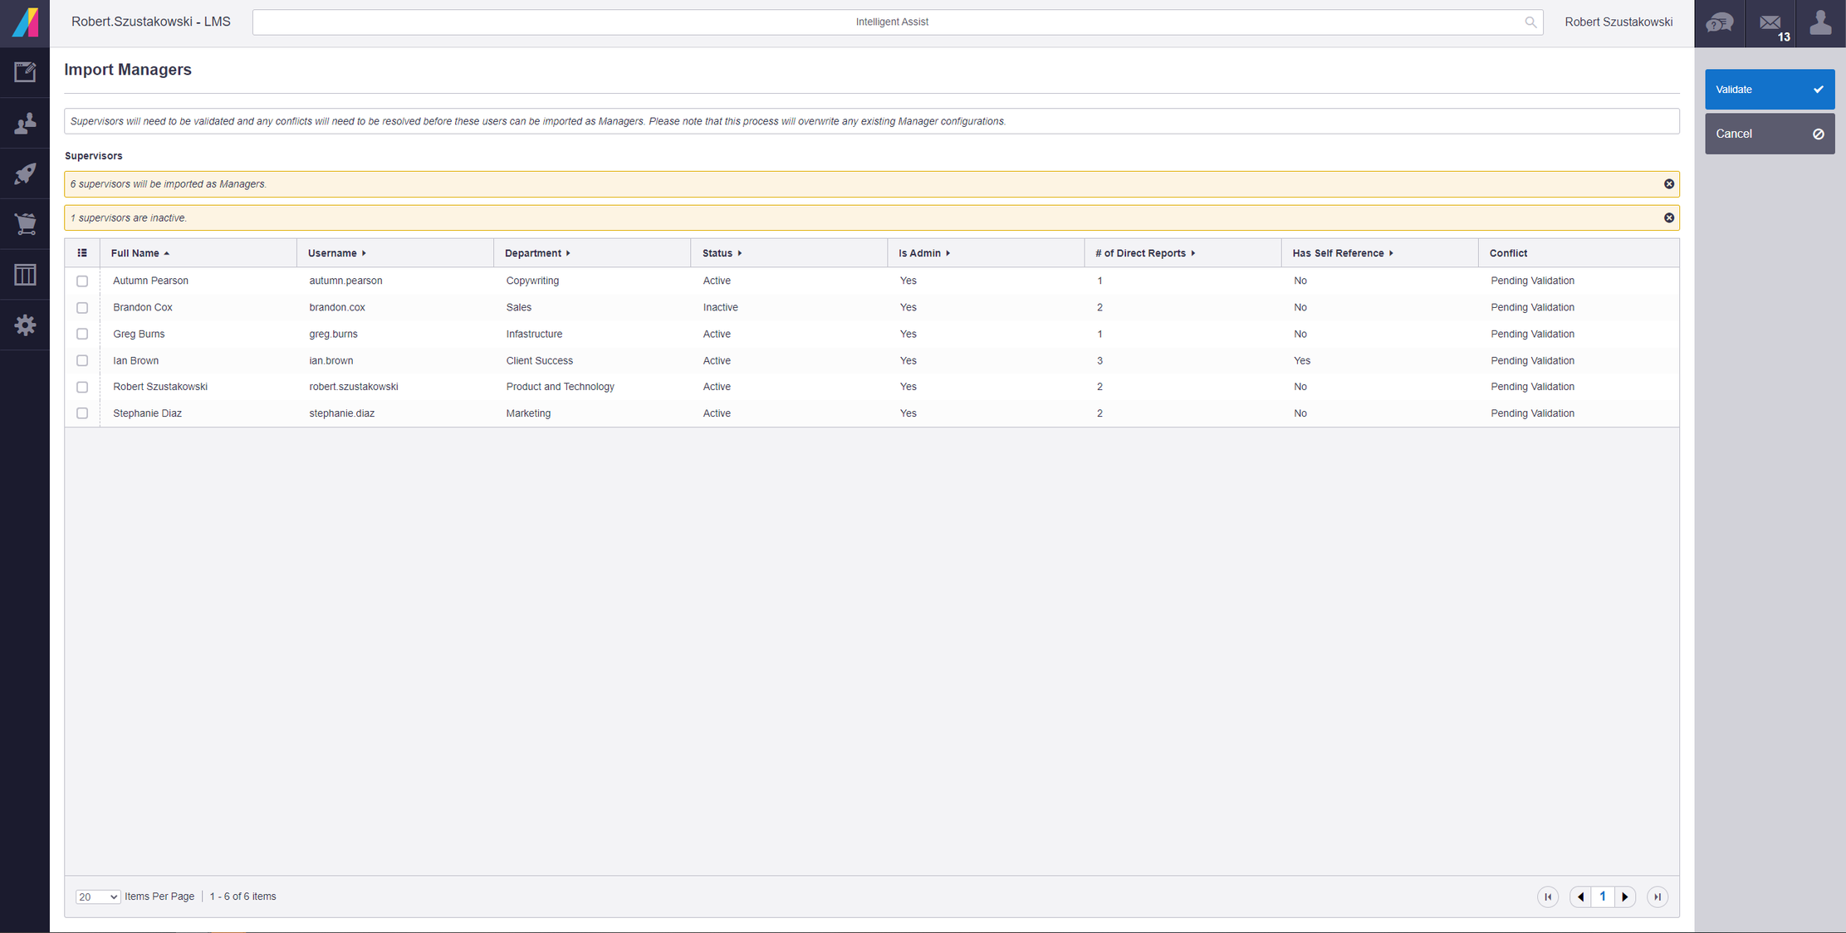1846x933 pixels.
Task: Click the Inactive status of Brandon Cox
Action: [720, 307]
